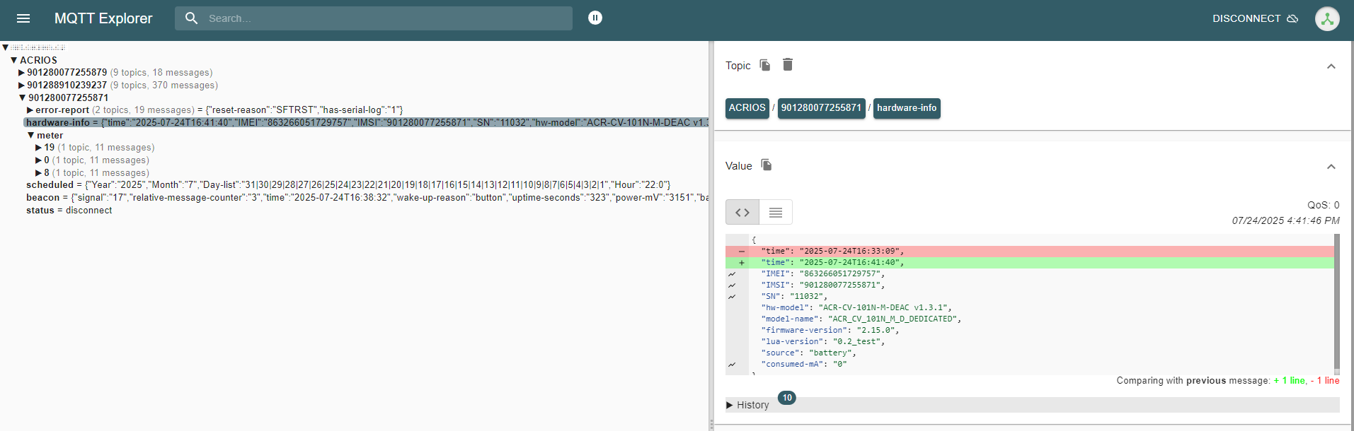Image resolution: width=1354 pixels, height=431 pixels.
Task: Copy the topic to clipboard
Action: click(765, 65)
